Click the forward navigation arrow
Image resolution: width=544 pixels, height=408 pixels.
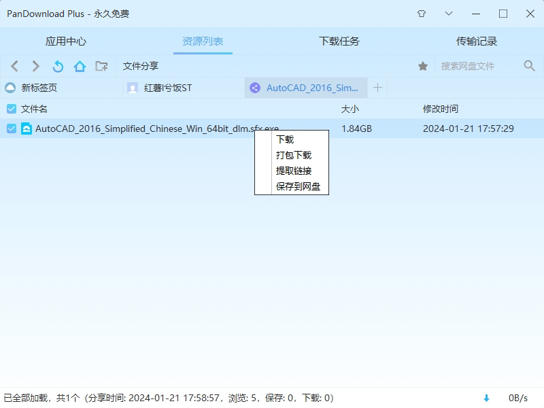coord(35,66)
